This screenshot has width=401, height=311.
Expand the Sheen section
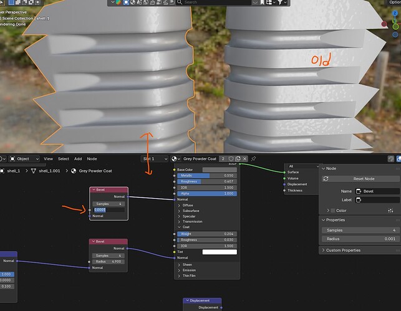179,265
